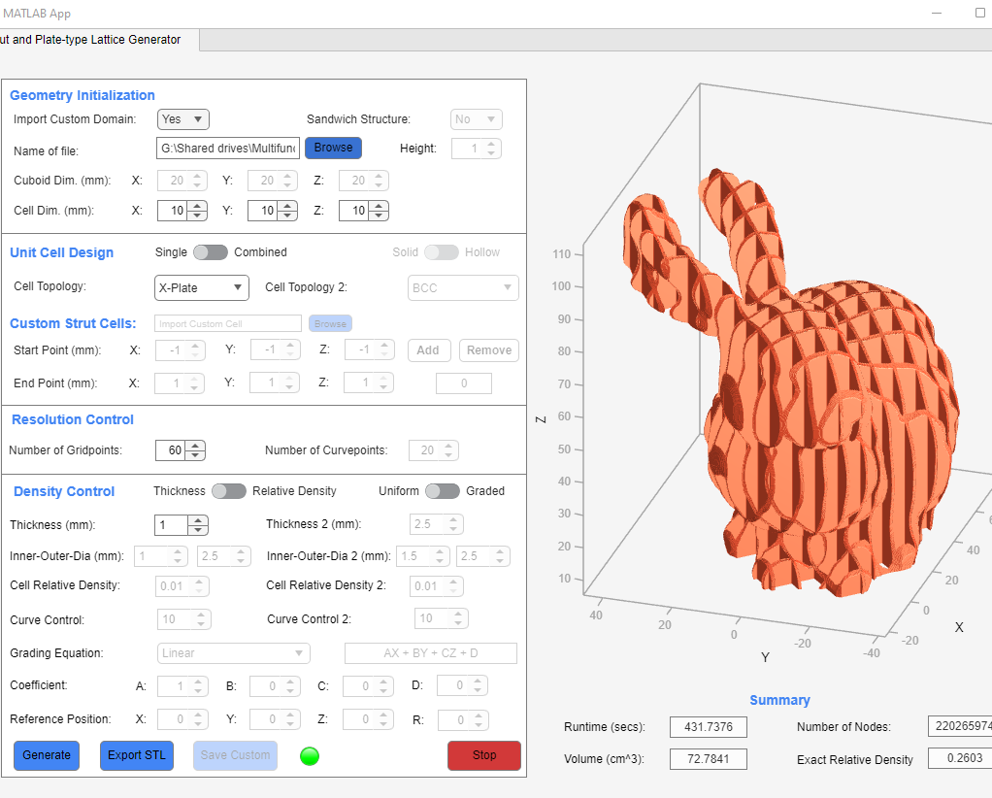Click the Reference Position R field

pyautogui.click(x=463, y=719)
